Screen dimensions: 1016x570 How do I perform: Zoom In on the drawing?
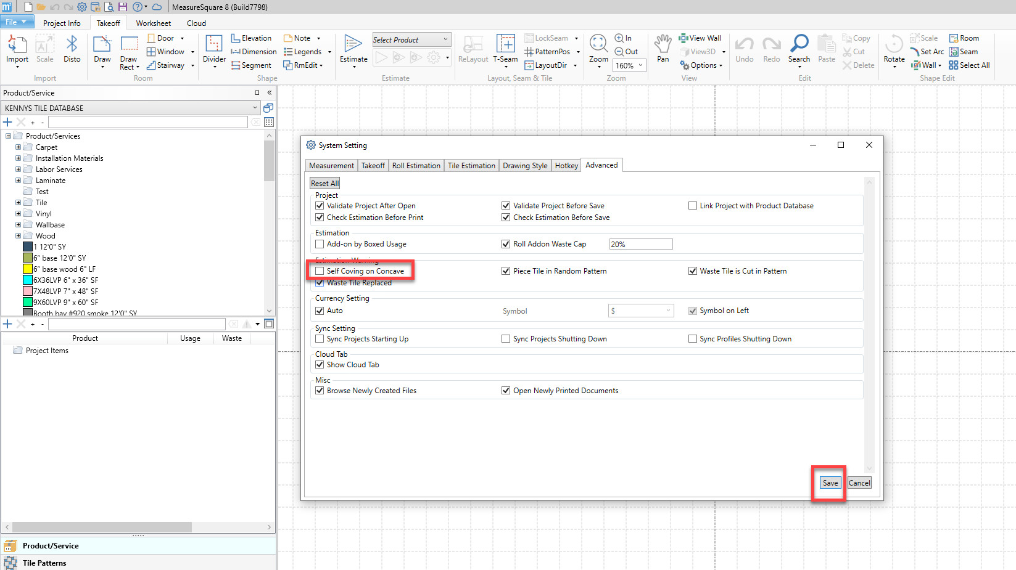[x=623, y=38]
